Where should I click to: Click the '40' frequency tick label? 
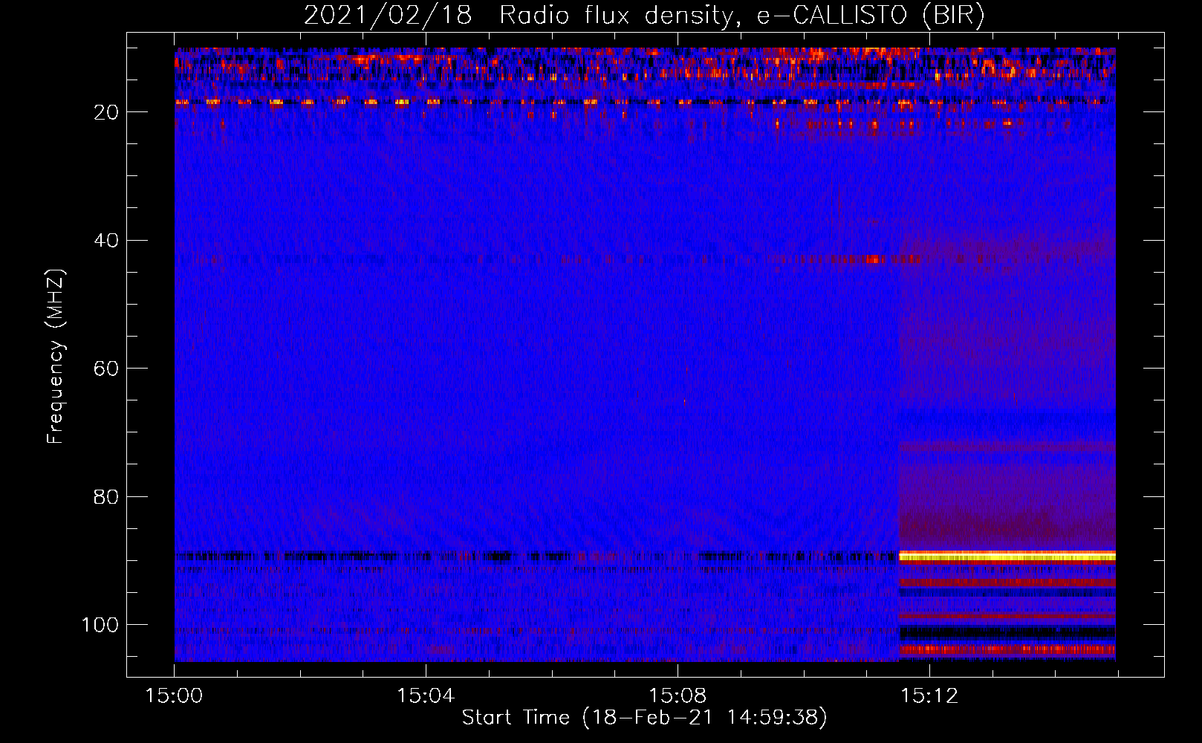[x=106, y=241]
